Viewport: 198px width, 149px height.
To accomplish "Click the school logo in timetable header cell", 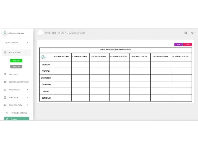I will tap(43, 57).
